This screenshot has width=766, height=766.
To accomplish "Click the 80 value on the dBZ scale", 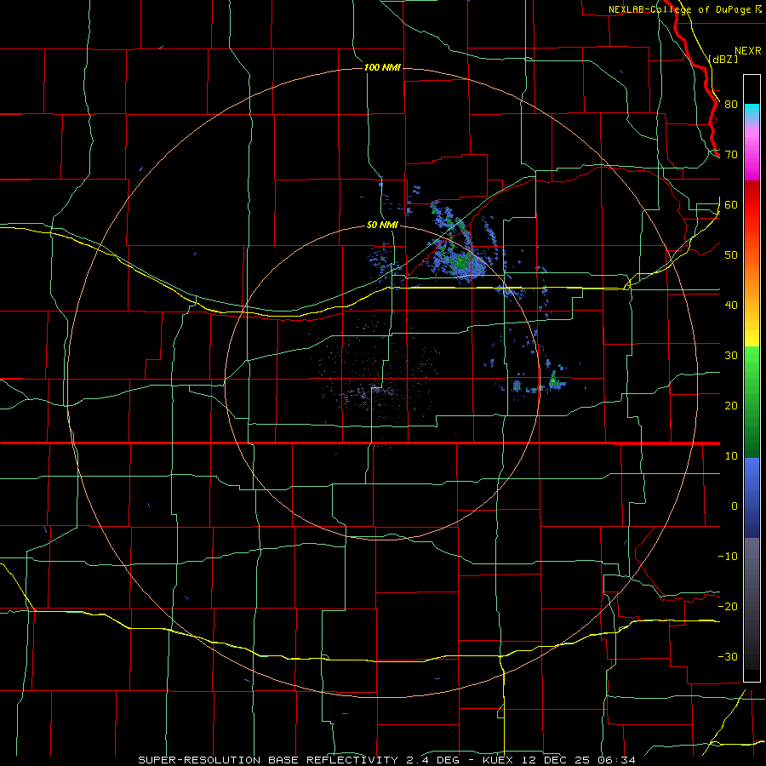I will click(731, 105).
